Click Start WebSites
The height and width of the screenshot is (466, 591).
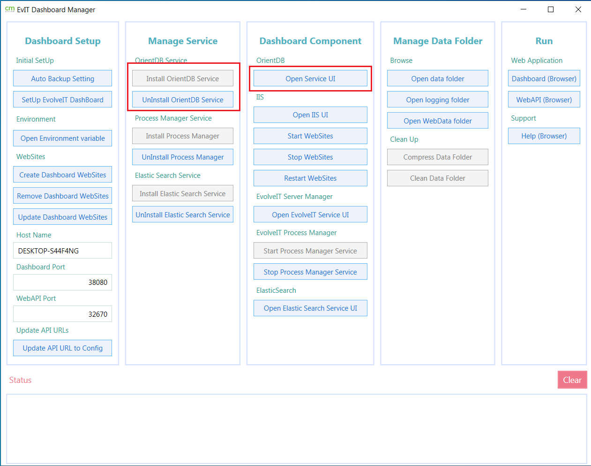pyautogui.click(x=310, y=136)
